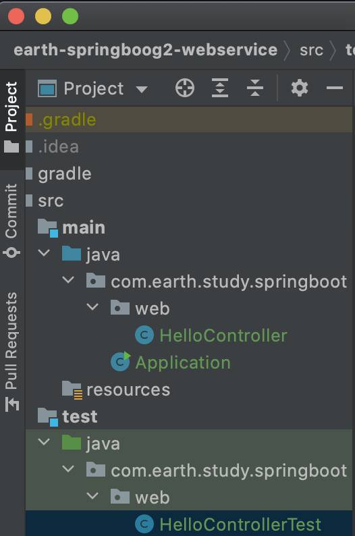Click the green zoom window button
355x536 pixels.
click(70, 16)
